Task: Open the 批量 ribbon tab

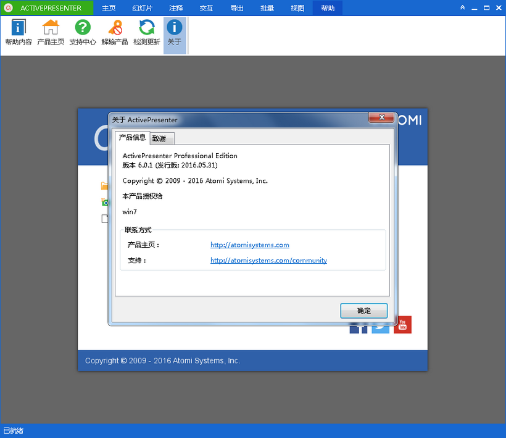Action: pos(267,8)
